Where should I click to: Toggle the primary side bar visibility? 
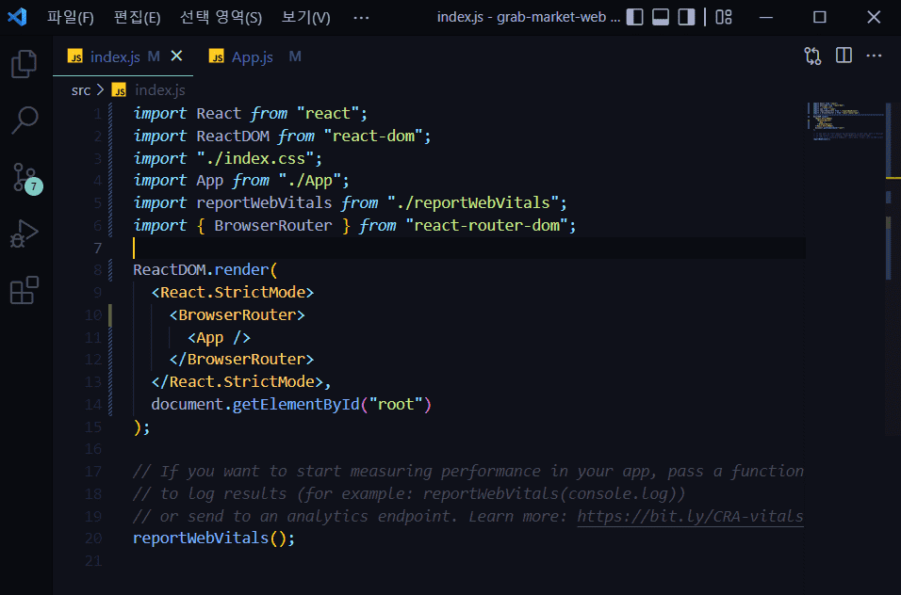[x=635, y=17]
